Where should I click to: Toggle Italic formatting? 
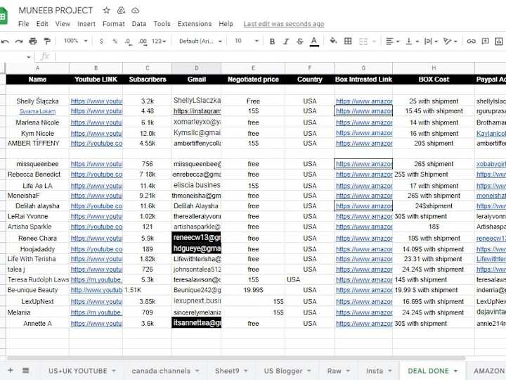click(286, 42)
